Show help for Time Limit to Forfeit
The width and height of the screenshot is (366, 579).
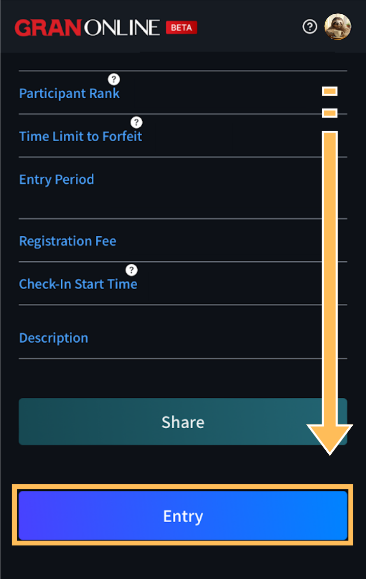(137, 122)
